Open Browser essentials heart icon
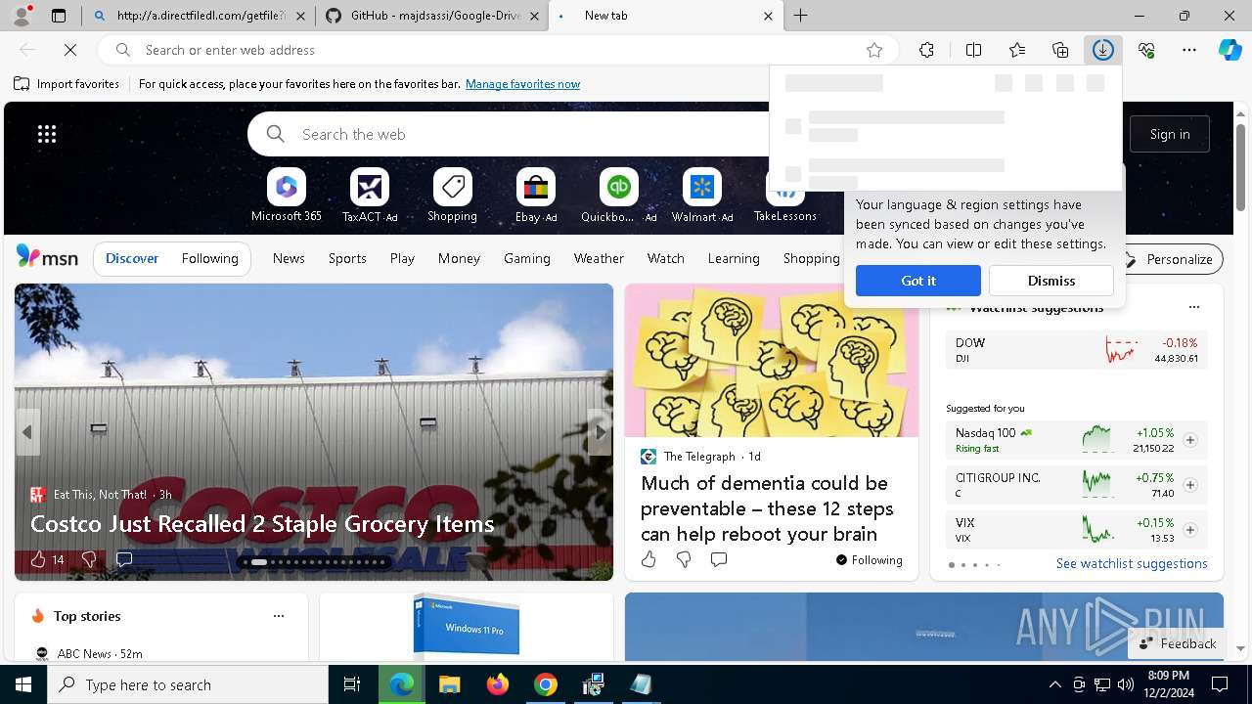This screenshot has height=704, width=1252. [1146, 50]
